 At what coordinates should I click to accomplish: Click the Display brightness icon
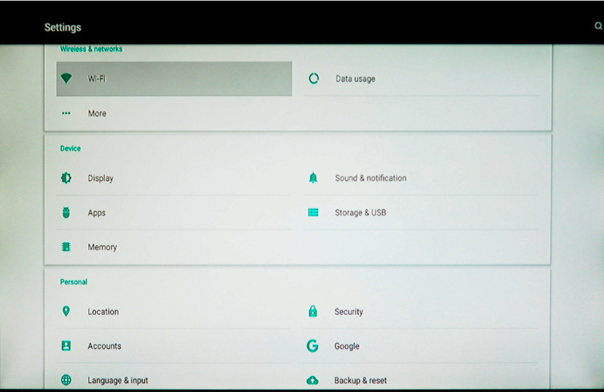[66, 178]
